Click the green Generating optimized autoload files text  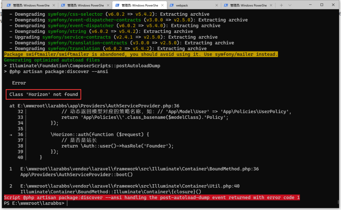point(50,60)
